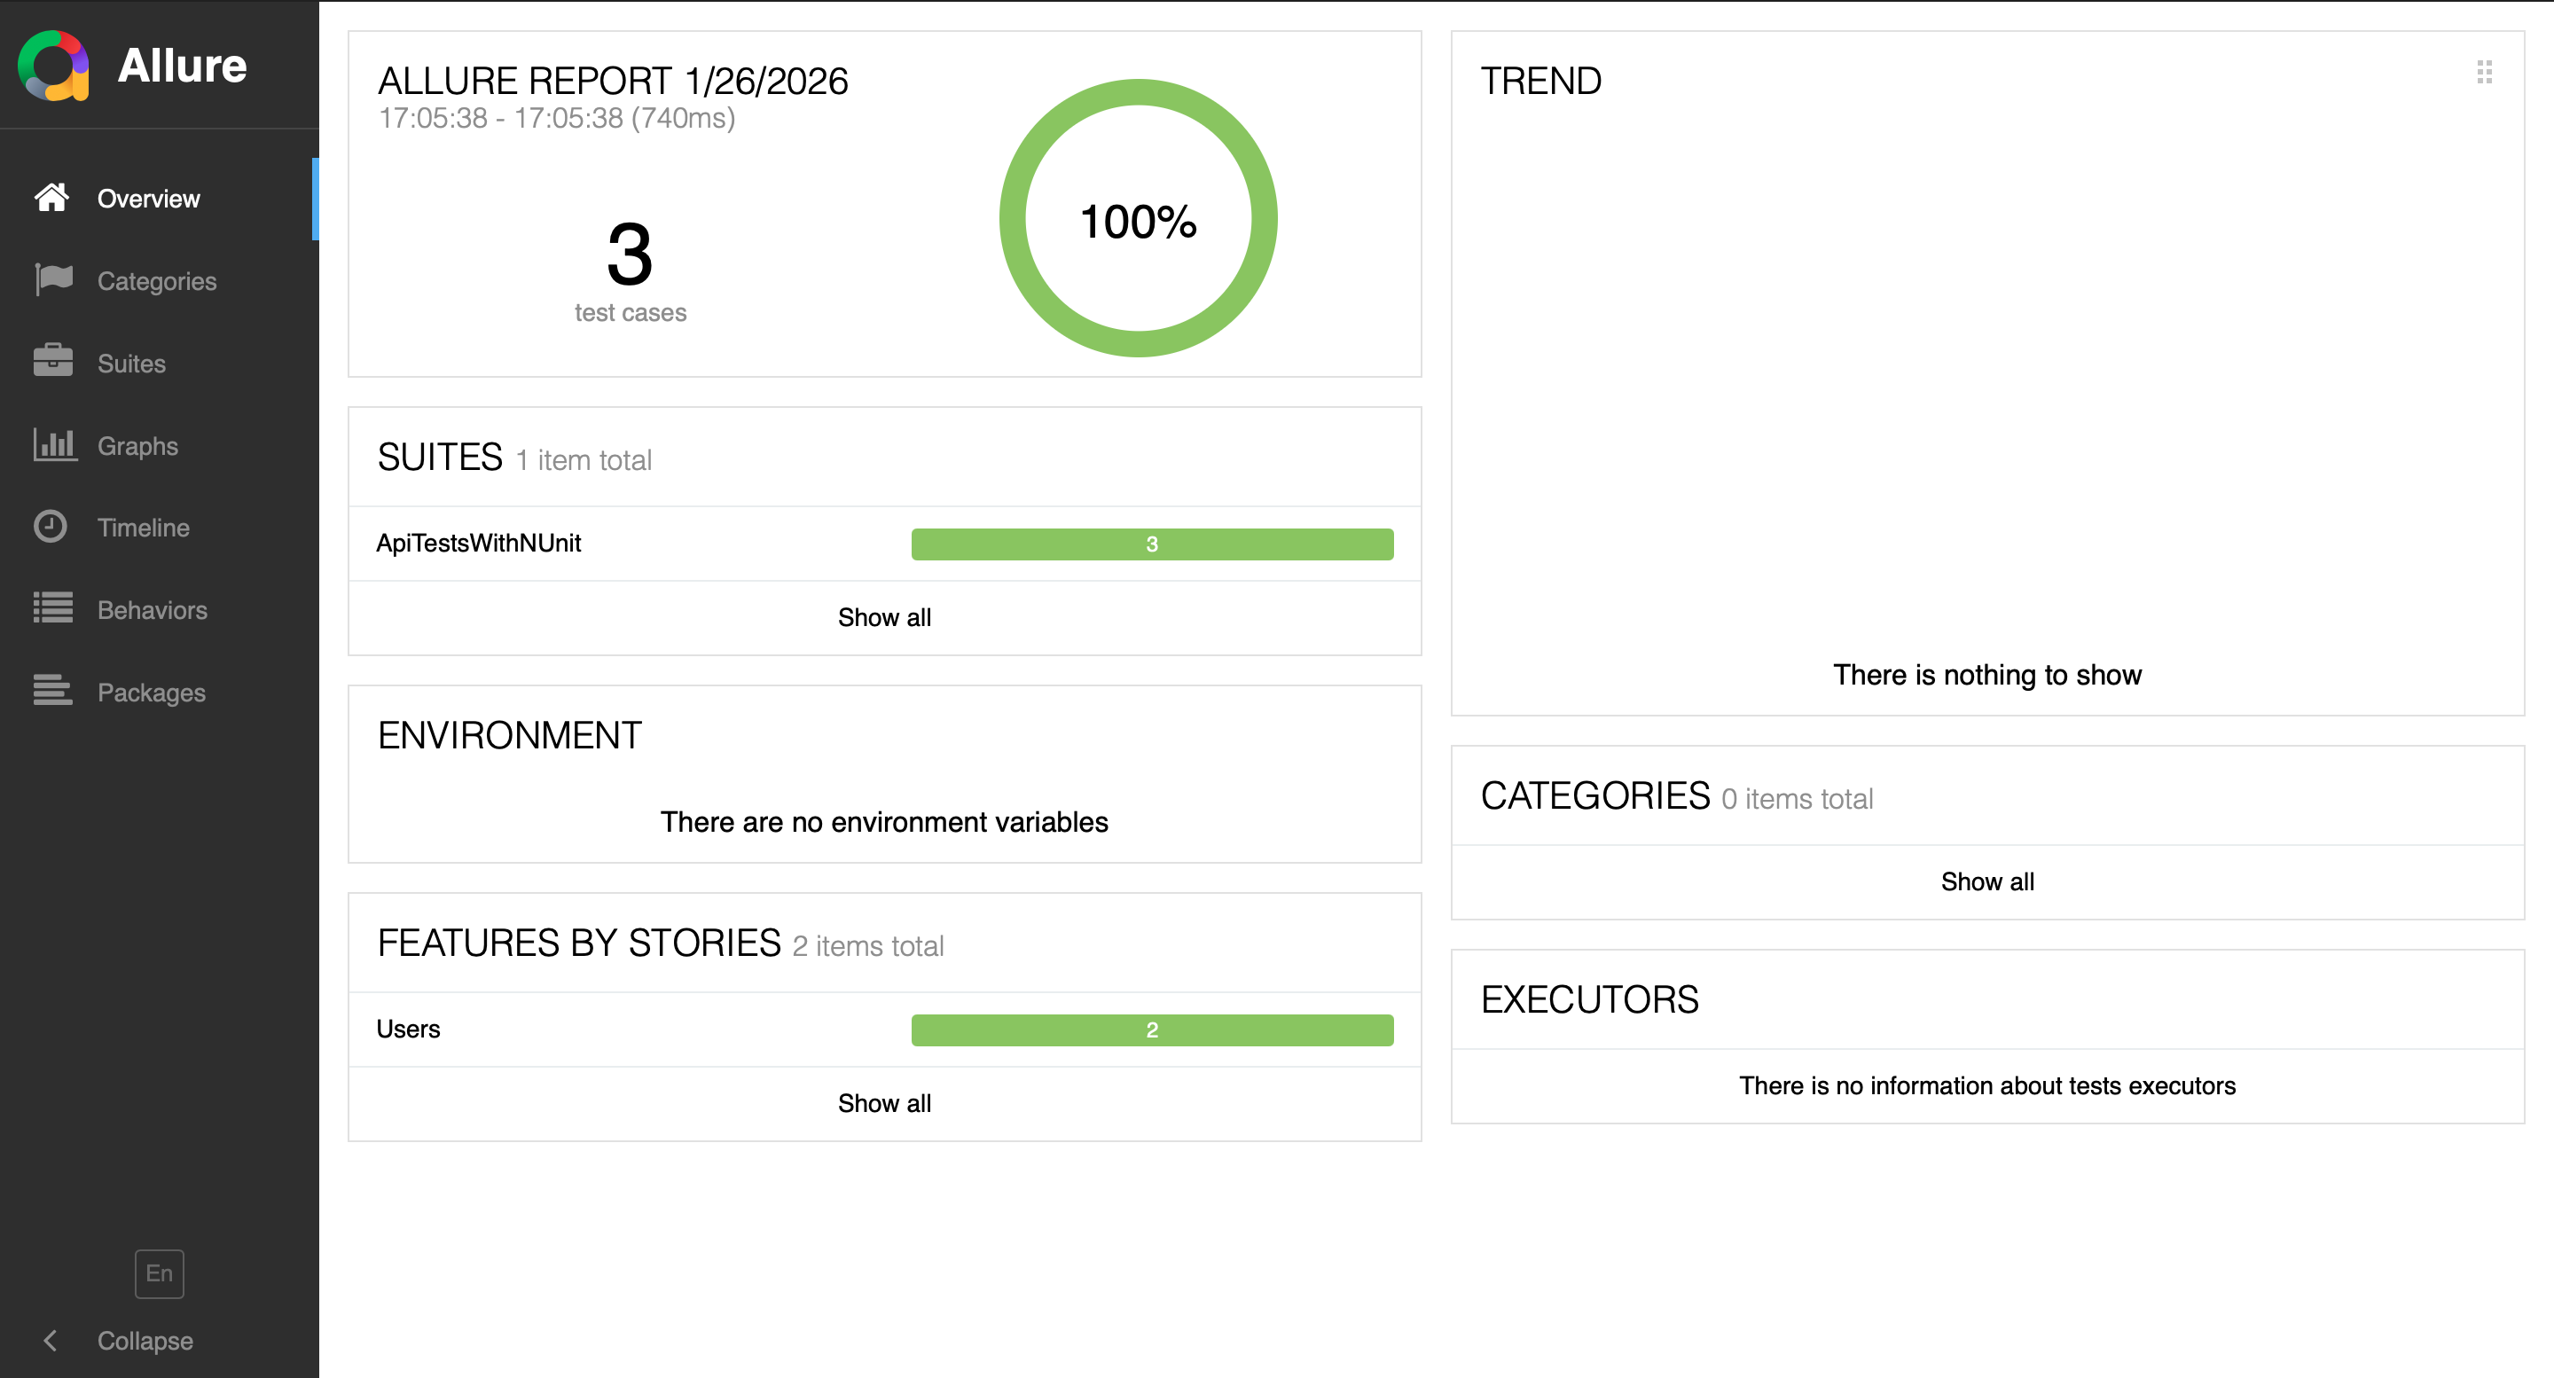Open the ApiTestsWithNUnit suite row
This screenshot has height=1378, width=2554.
(x=884, y=544)
